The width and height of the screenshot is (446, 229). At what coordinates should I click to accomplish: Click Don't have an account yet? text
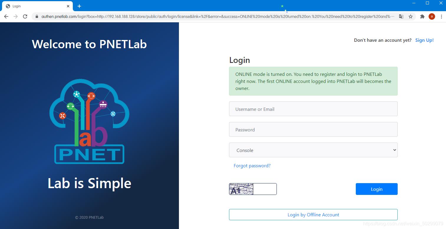point(383,40)
